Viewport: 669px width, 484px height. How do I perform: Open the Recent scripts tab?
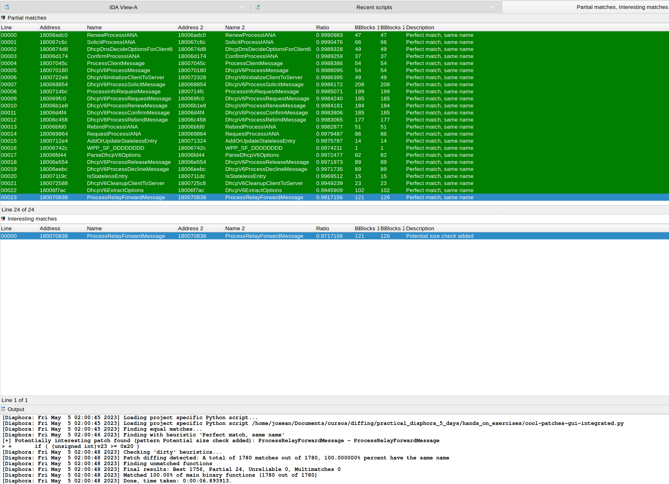coord(374,7)
